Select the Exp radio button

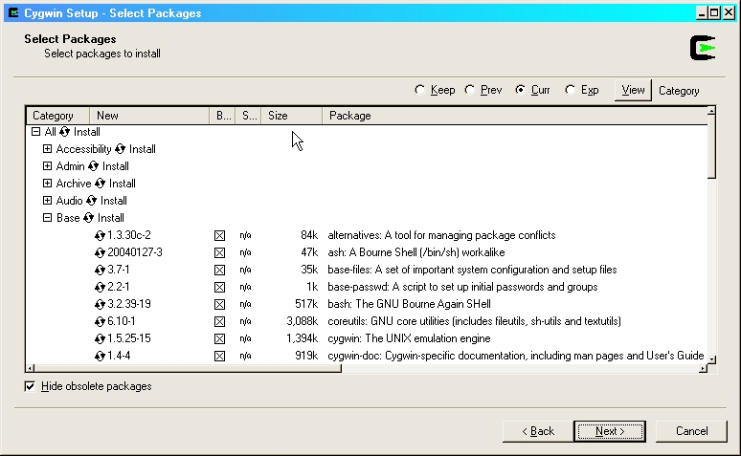571,90
